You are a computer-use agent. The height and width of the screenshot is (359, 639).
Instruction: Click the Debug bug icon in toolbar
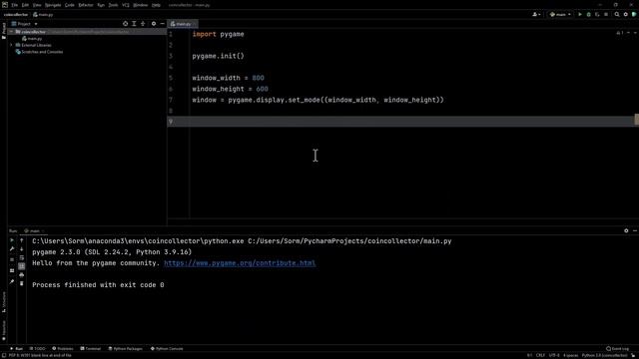click(x=588, y=14)
